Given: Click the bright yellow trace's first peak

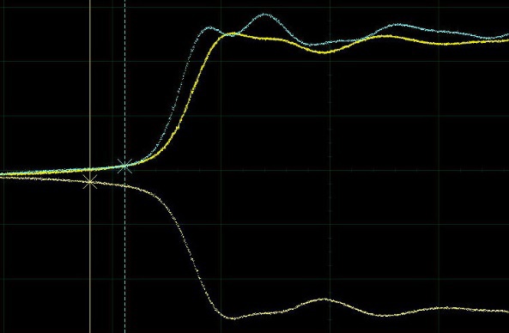Looking at the screenshot, I should click(233, 33).
